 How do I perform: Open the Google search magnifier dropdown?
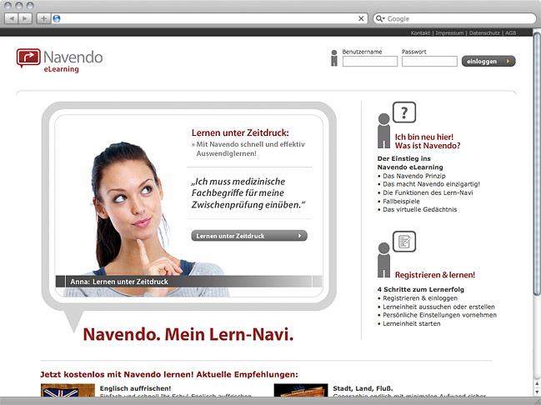tap(380, 18)
